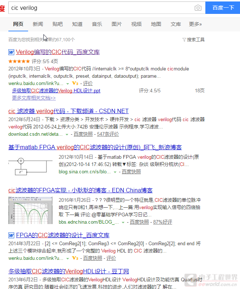Screen dimensions: 240x289
Task: Open 多级抽取CIC滤波器的Verilog HDL设计.ppt link
Action: [x=56, y=91]
